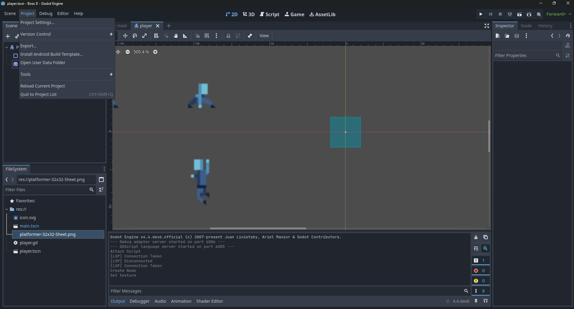Zoom out the 2D canvas
Image resolution: width=574 pixels, height=309 pixels.
tap(128, 52)
